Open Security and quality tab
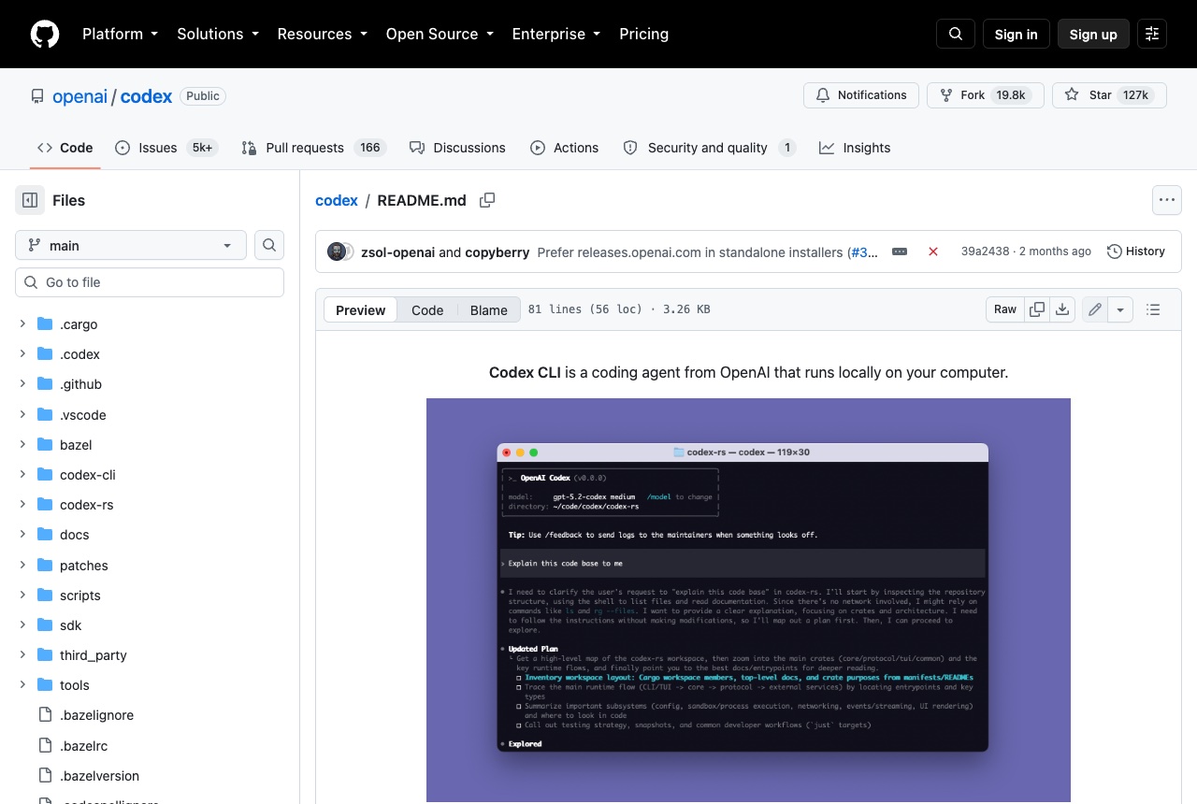The width and height of the screenshot is (1197, 804). (x=709, y=148)
